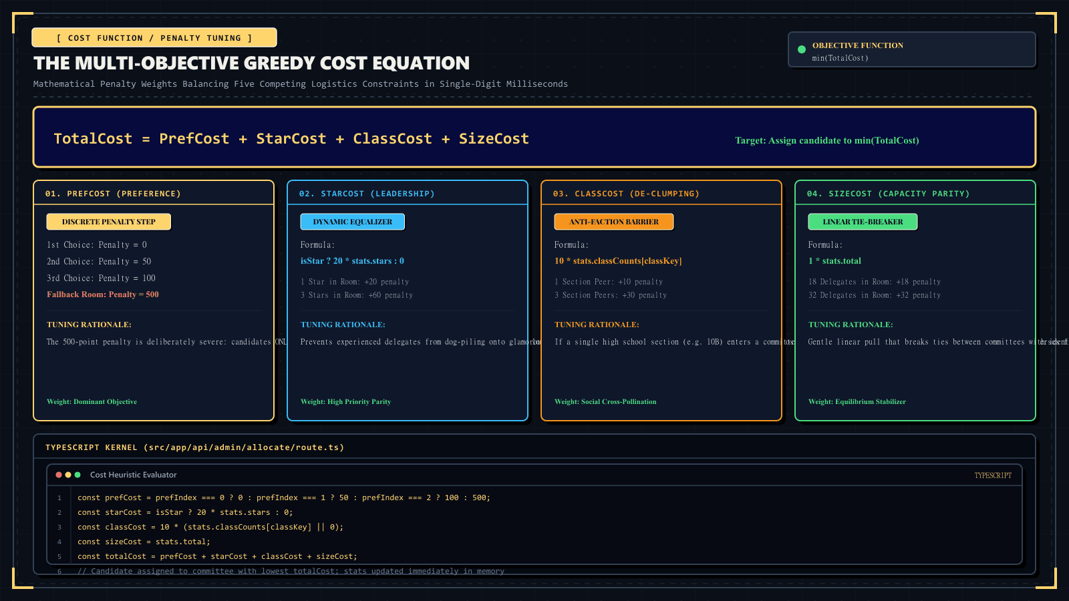Click code line 2 defining starCost
Viewport: 1069px width, 601px height.
[185, 513]
